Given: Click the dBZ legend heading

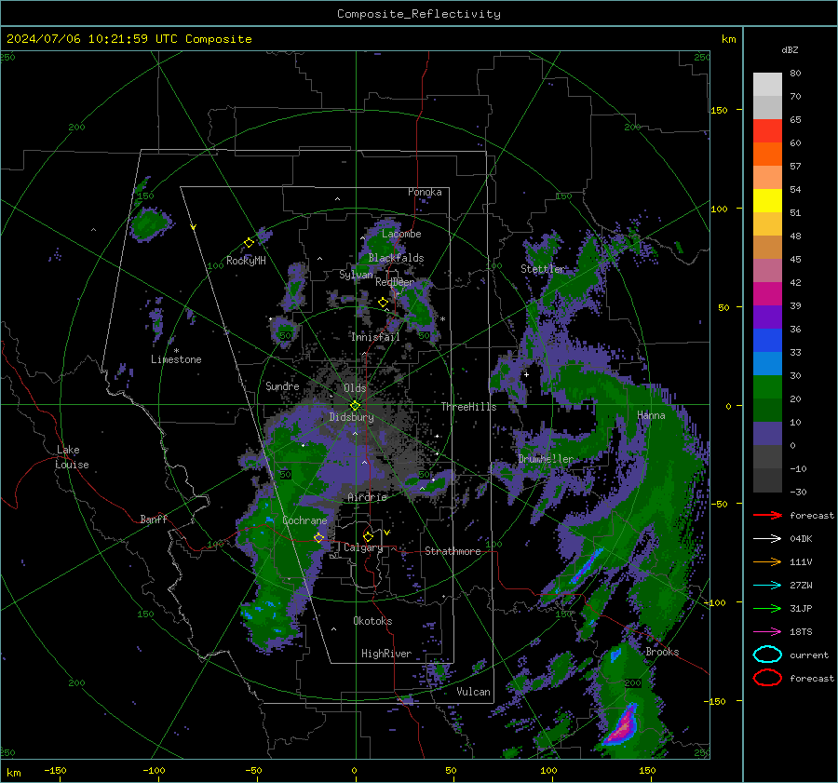Looking at the screenshot, I should 790,49.
